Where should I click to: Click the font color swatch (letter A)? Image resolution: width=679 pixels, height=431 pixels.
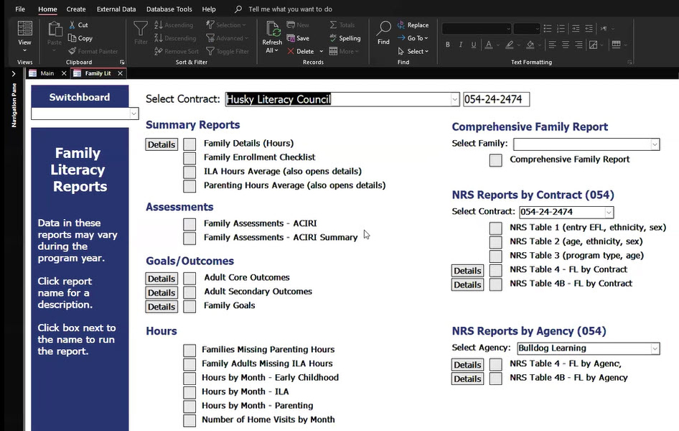point(489,45)
